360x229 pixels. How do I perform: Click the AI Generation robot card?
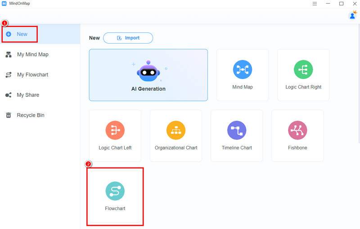[148, 75]
